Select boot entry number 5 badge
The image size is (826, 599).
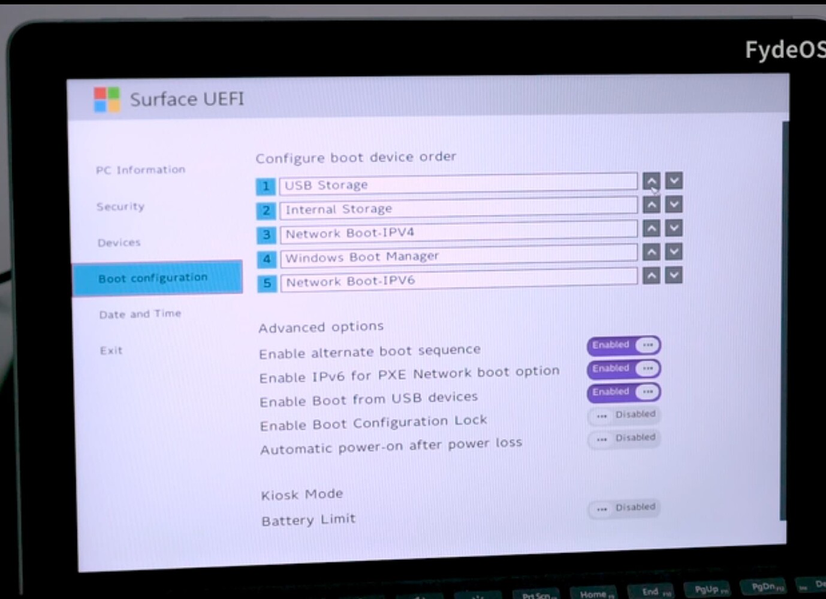pyautogui.click(x=267, y=283)
